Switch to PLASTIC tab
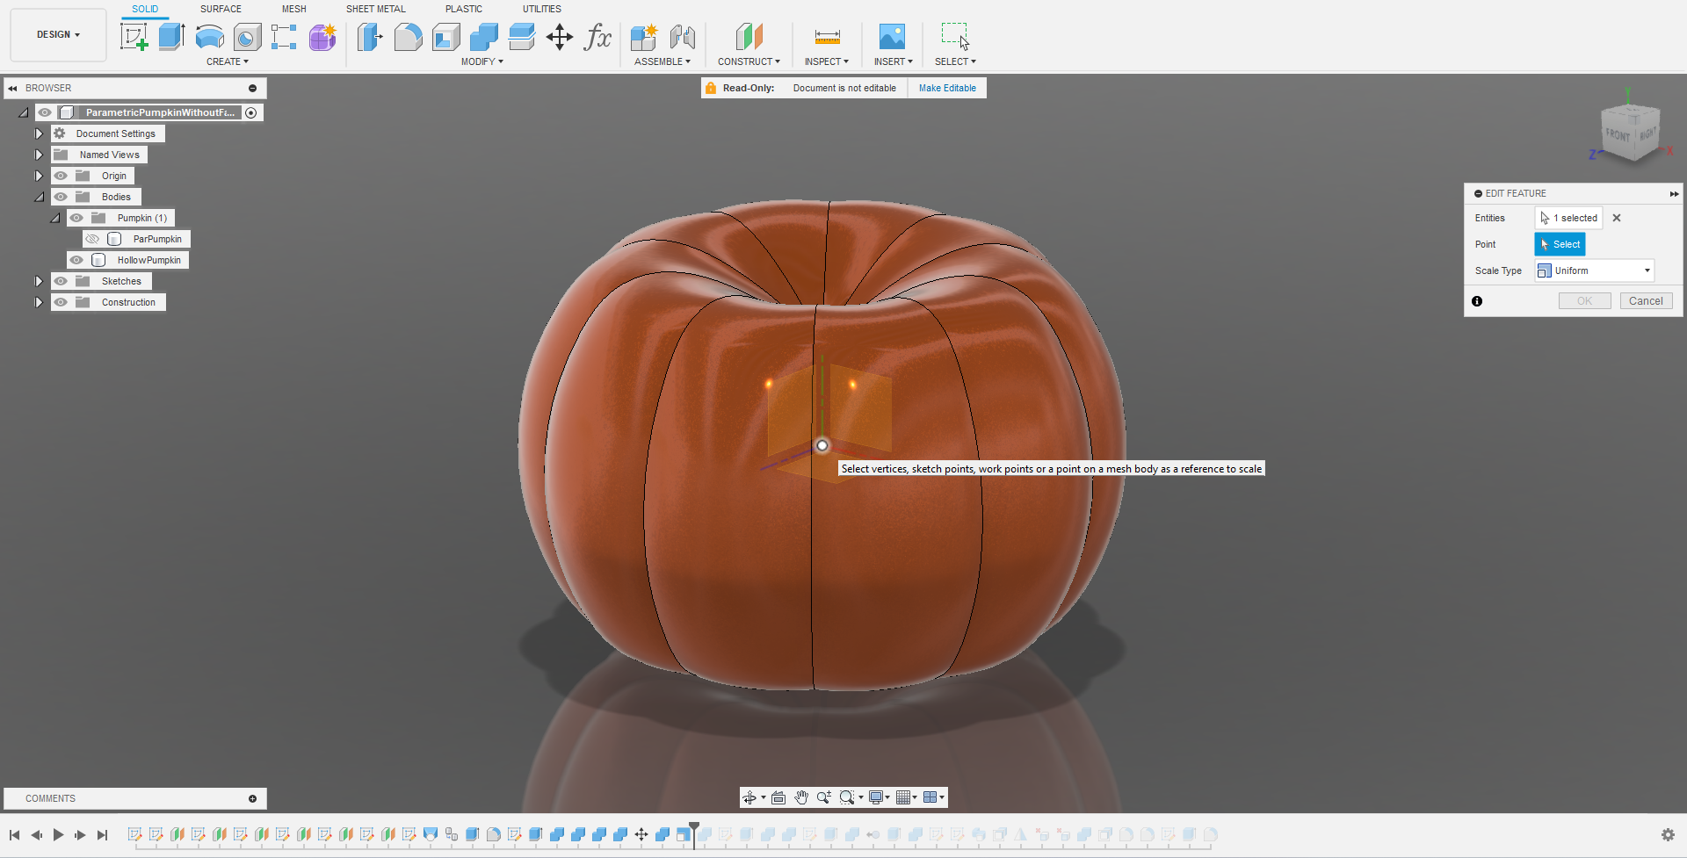 point(463,9)
